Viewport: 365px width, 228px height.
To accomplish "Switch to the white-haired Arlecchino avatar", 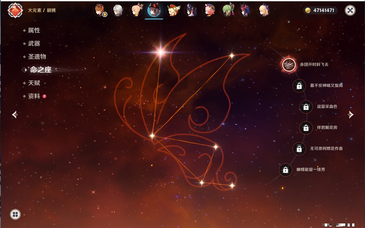I will [x=118, y=10].
